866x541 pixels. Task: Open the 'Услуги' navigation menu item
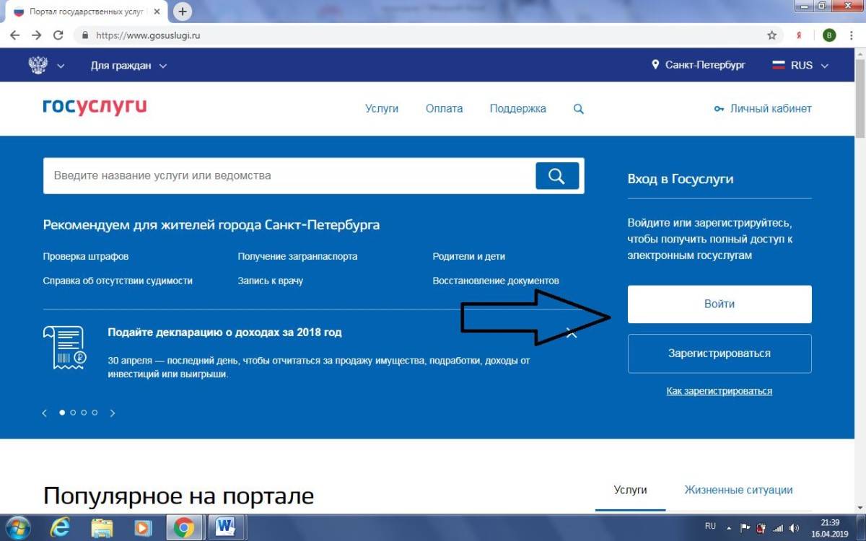click(381, 109)
